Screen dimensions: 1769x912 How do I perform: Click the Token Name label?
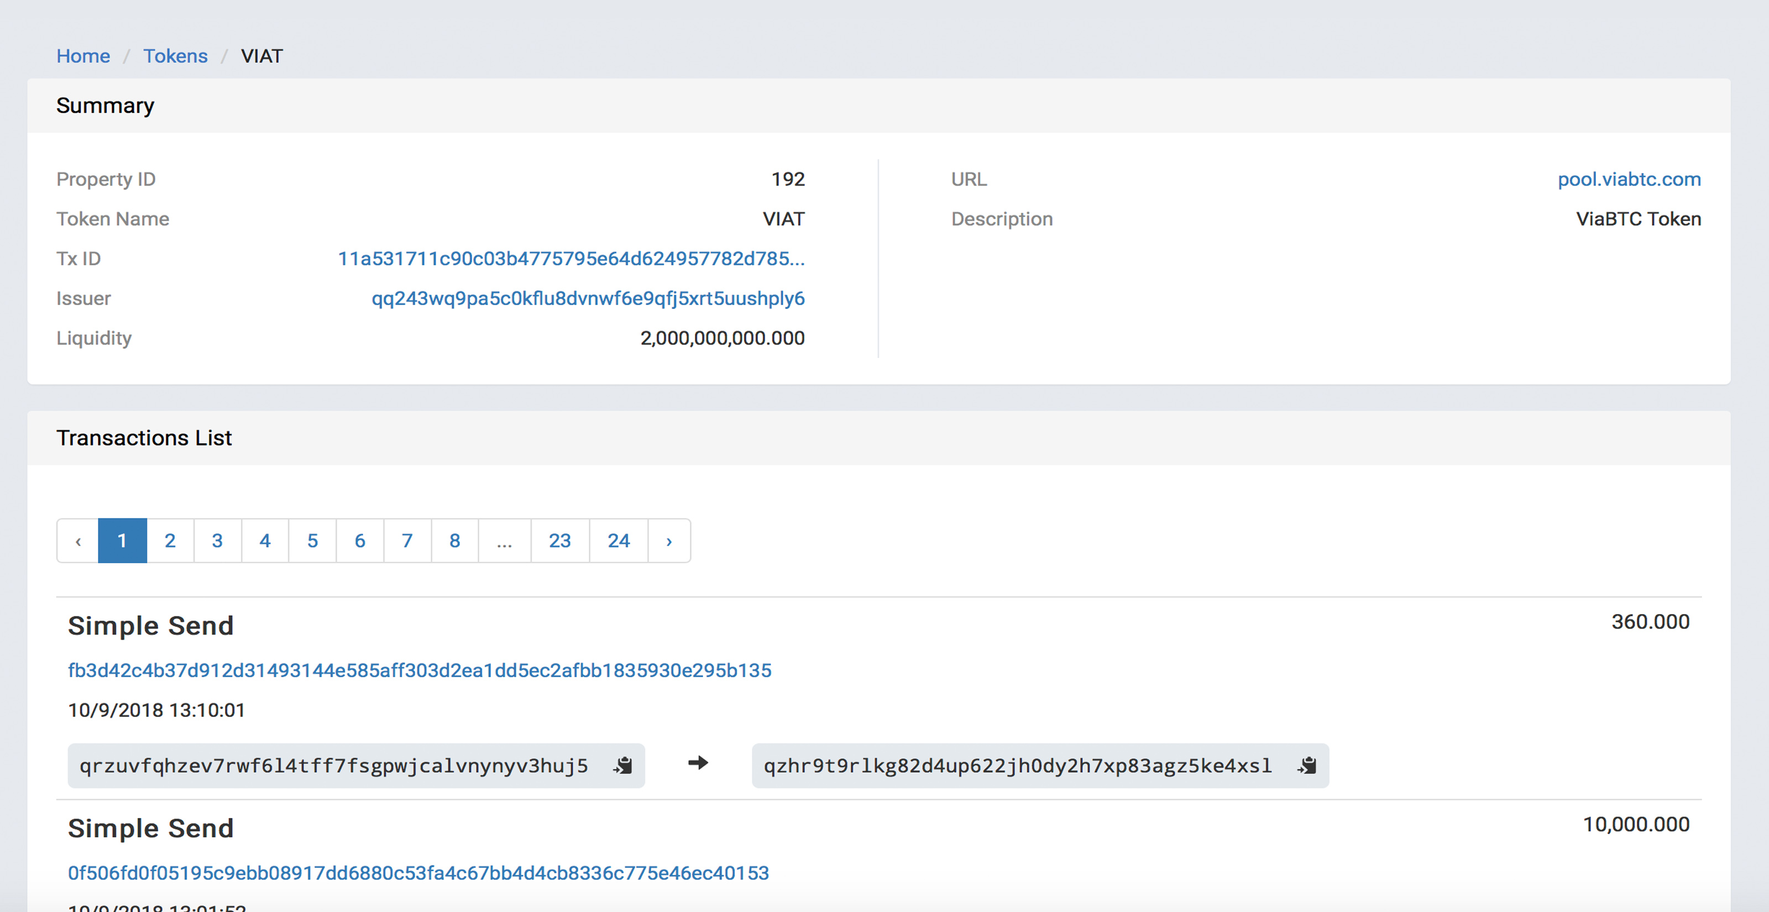tap(113, 219)
